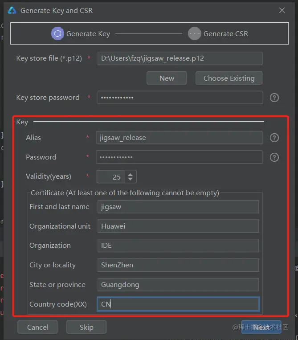Click the Skip button
Viewport: 298px width, 340px height.
[86, 327]
